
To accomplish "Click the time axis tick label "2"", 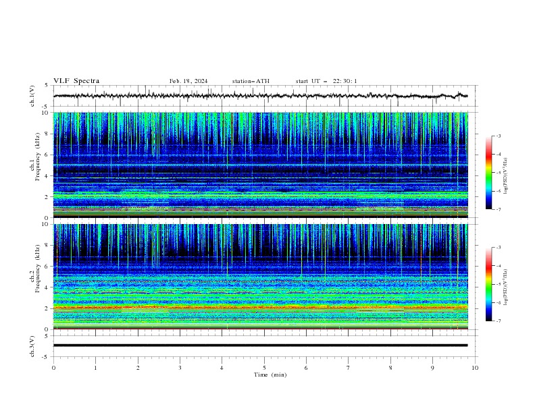I will click(138, 368).
